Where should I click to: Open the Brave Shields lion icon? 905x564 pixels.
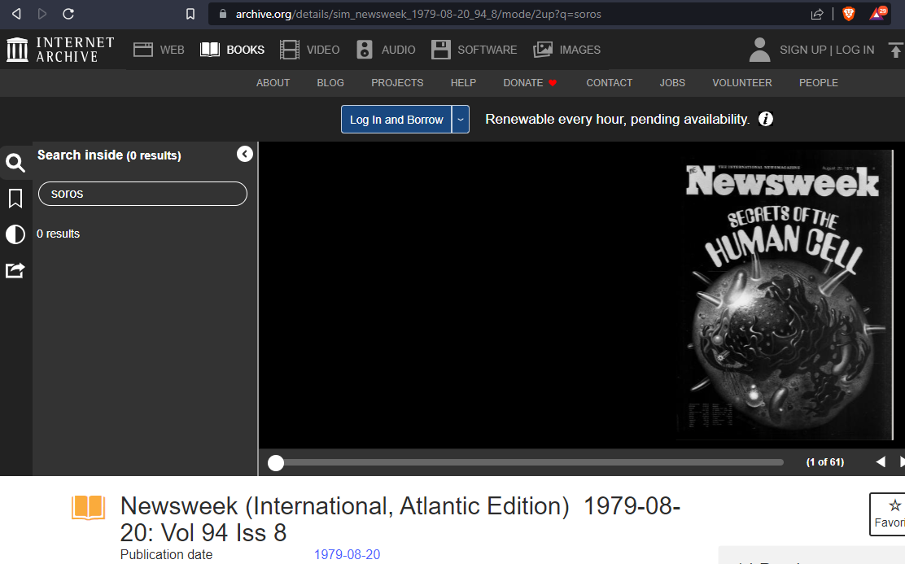pyautogui.click(x=848, y=13)
